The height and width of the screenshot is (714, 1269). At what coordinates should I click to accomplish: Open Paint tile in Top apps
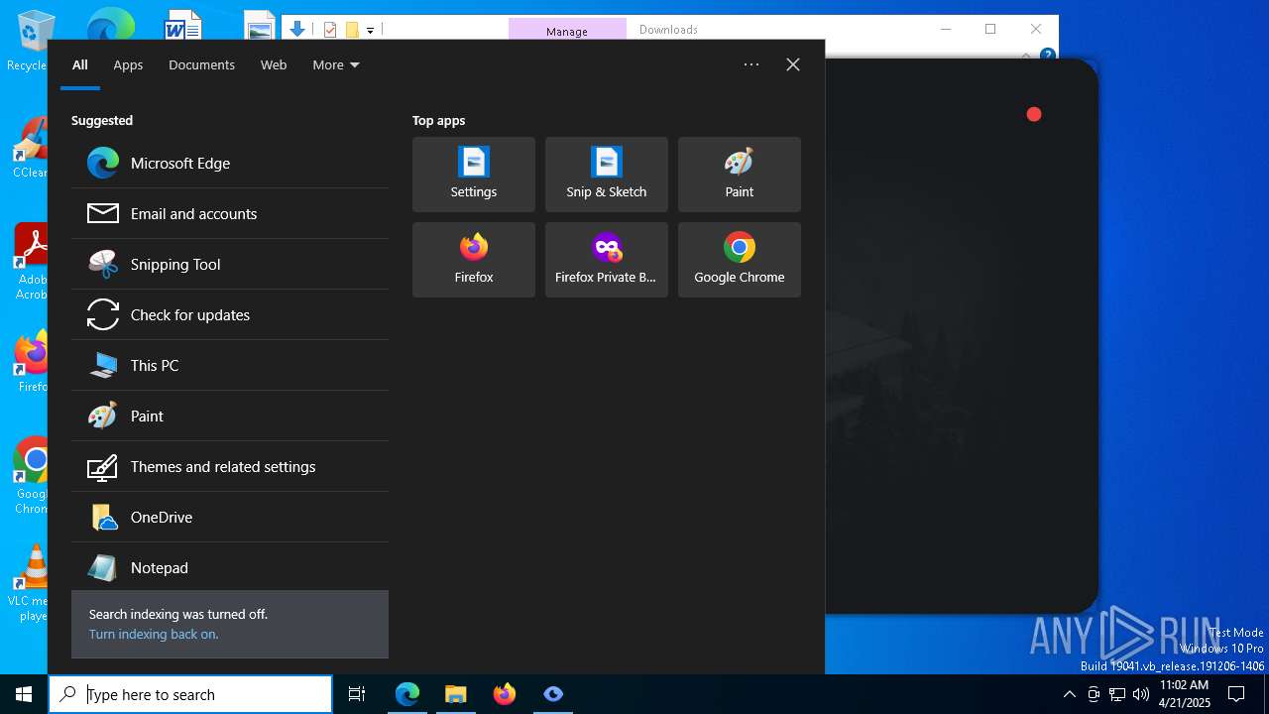pos(740,175)
